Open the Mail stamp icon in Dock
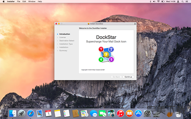Viewport: 191px width, 119px height. pos(39,113)
